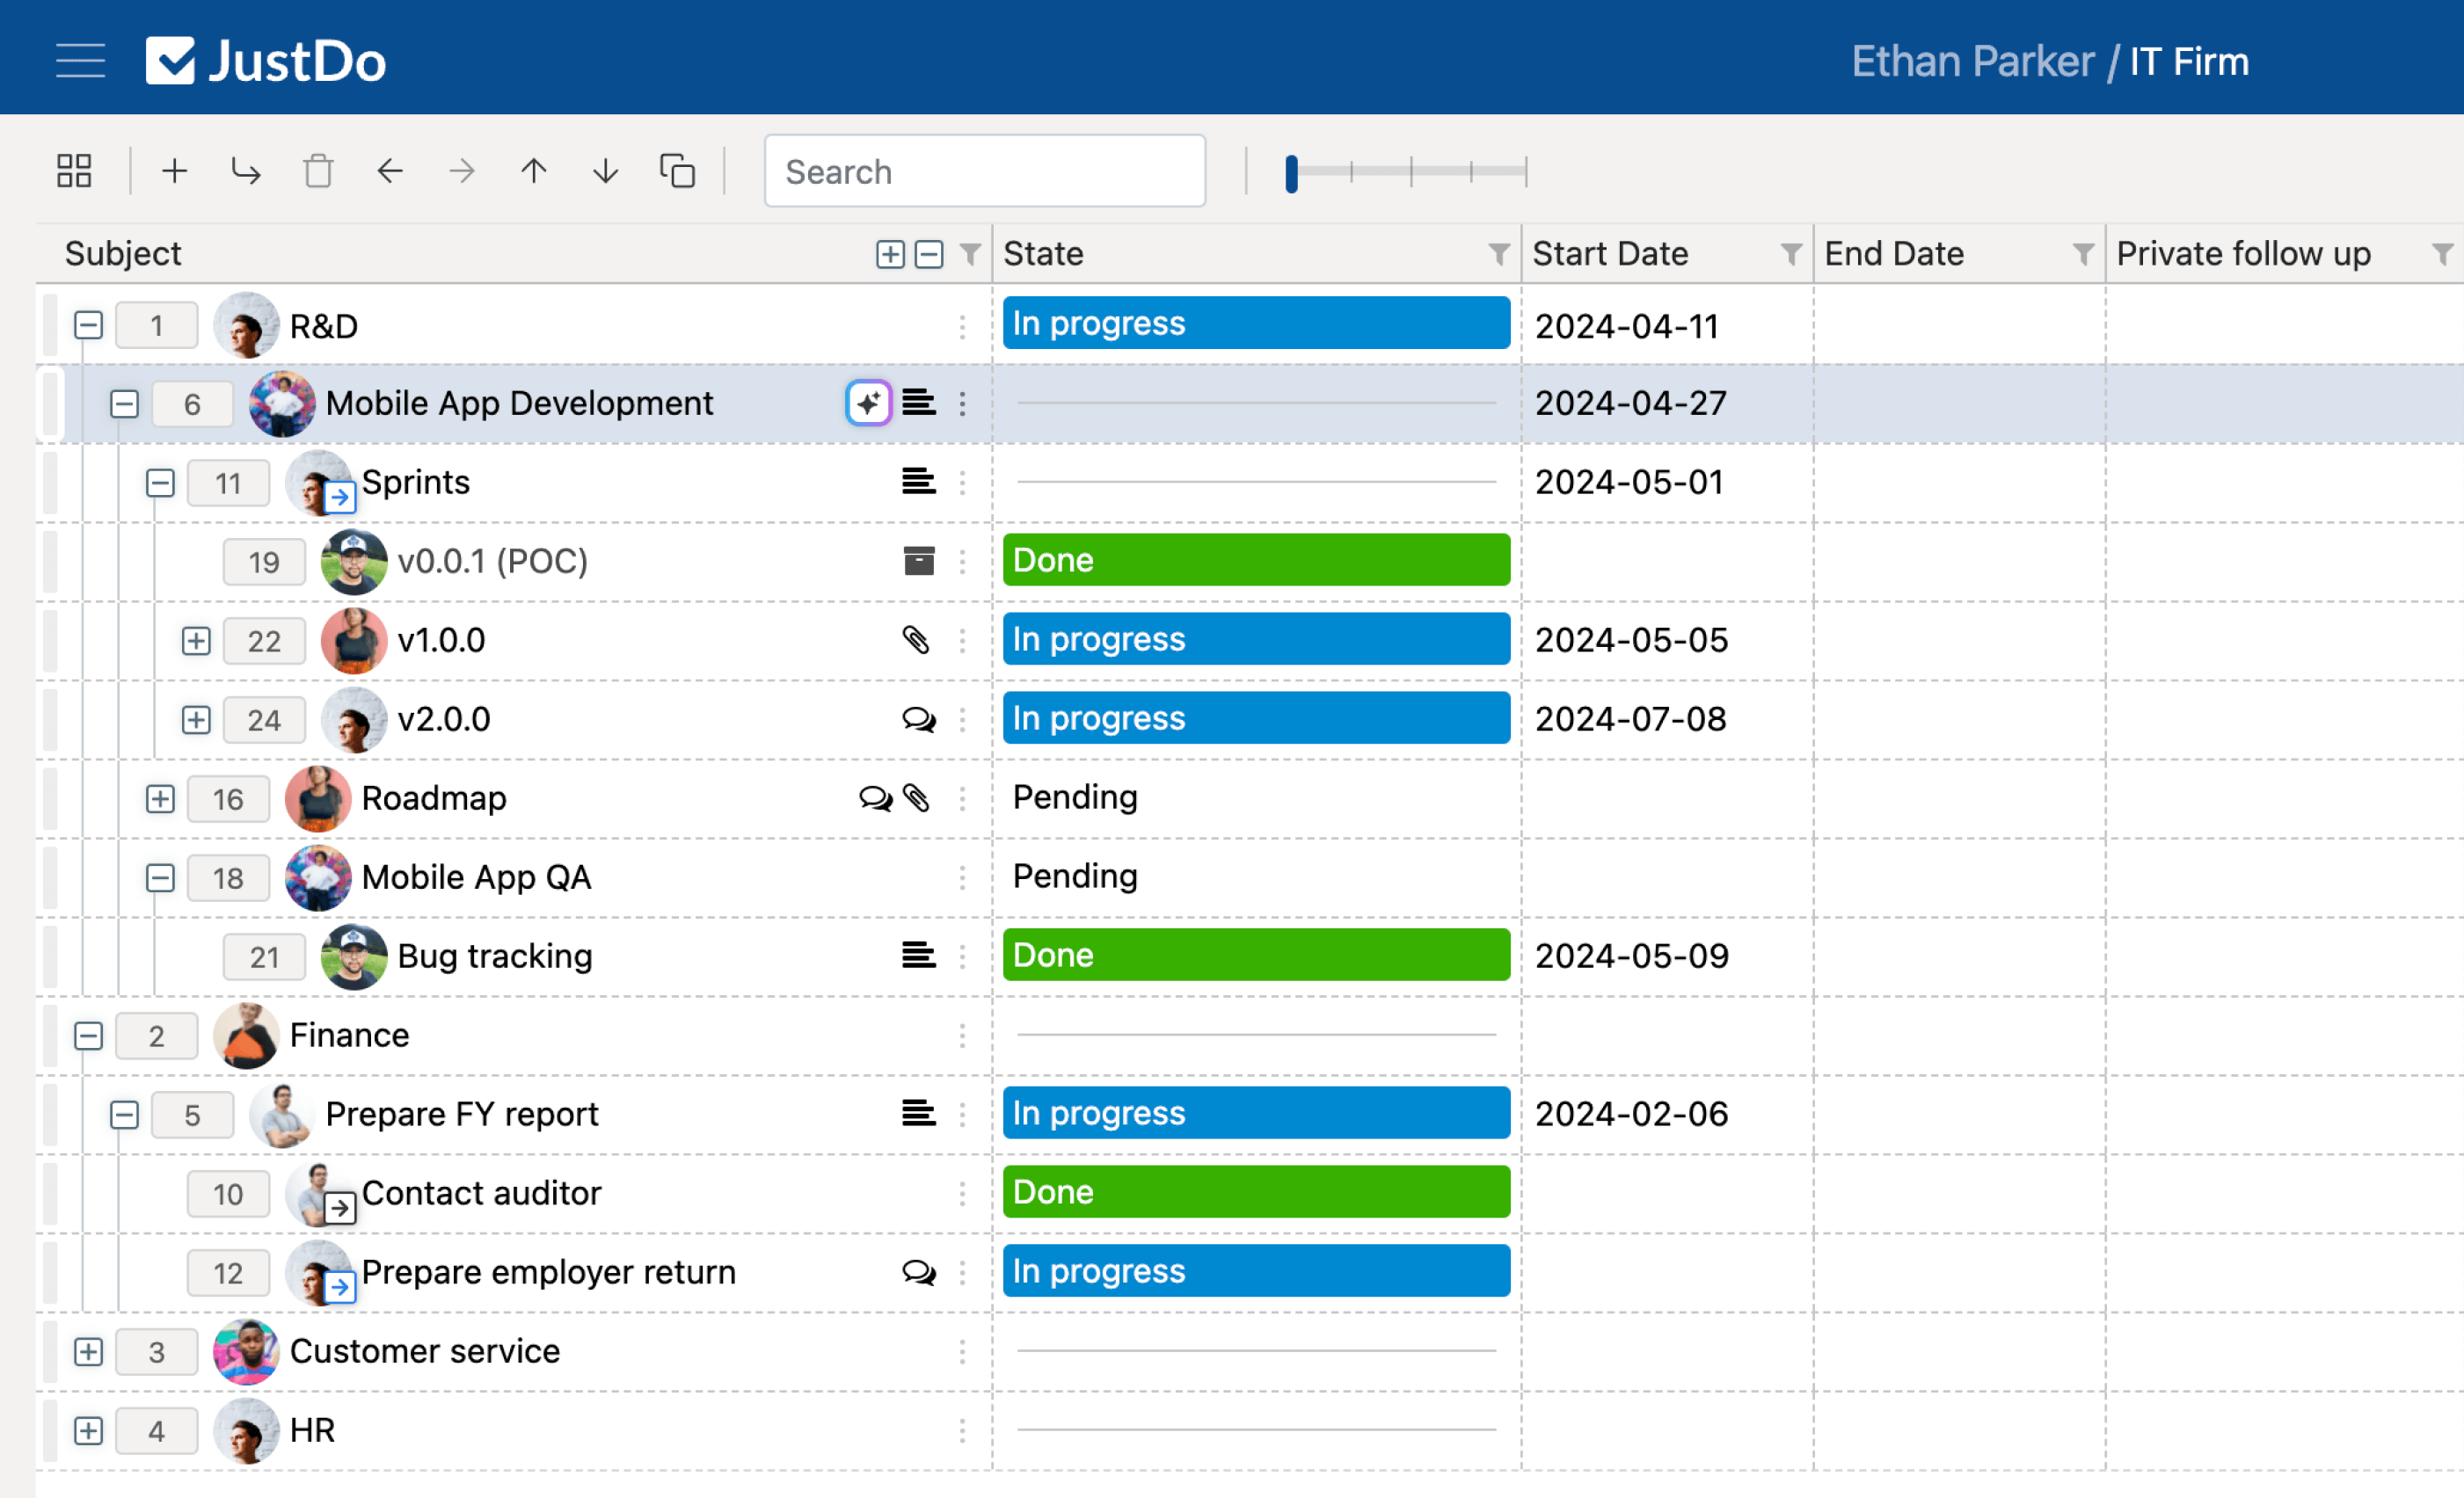2464x1498 pixels.
Task: Click In progress state of R&D
Action: [x=1256, y=323]
